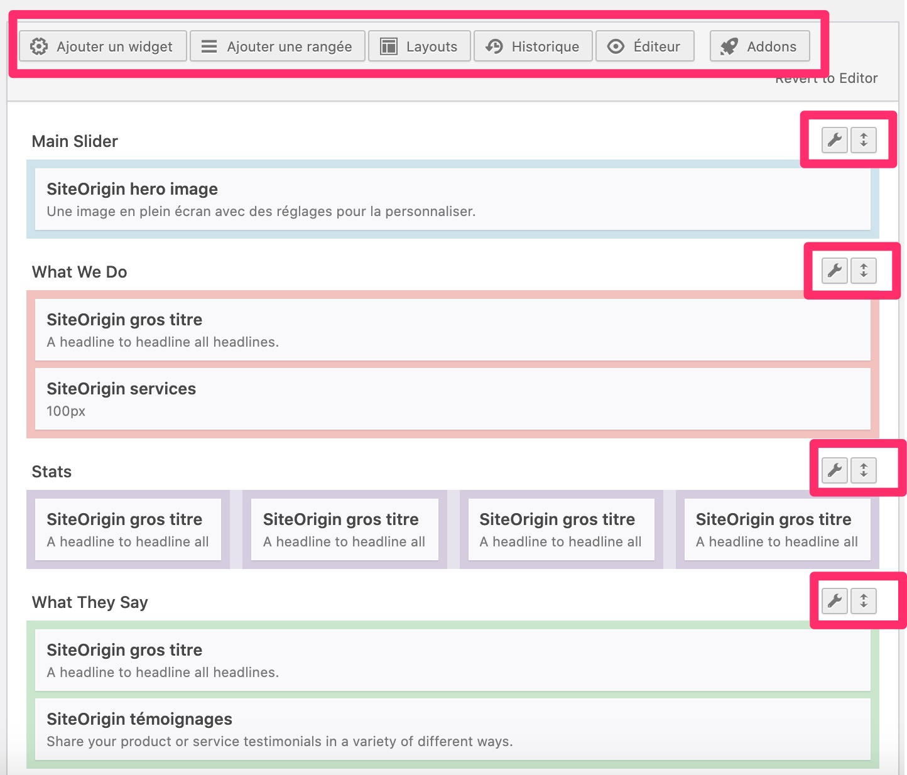Click the move arrows icon on What They Say row

click(x=864, y=601)
